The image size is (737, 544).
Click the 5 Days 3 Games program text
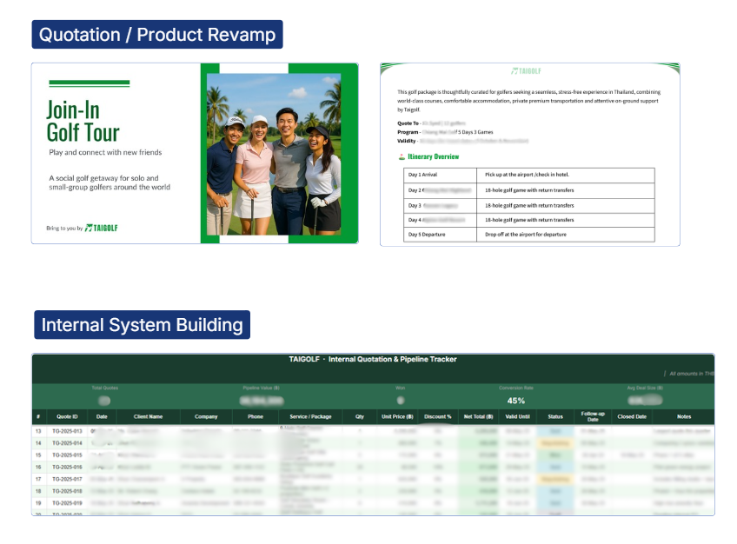pos(475,132)
